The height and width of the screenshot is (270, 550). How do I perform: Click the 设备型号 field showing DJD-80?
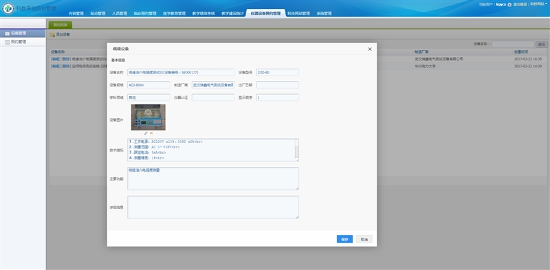click(278, 72)
